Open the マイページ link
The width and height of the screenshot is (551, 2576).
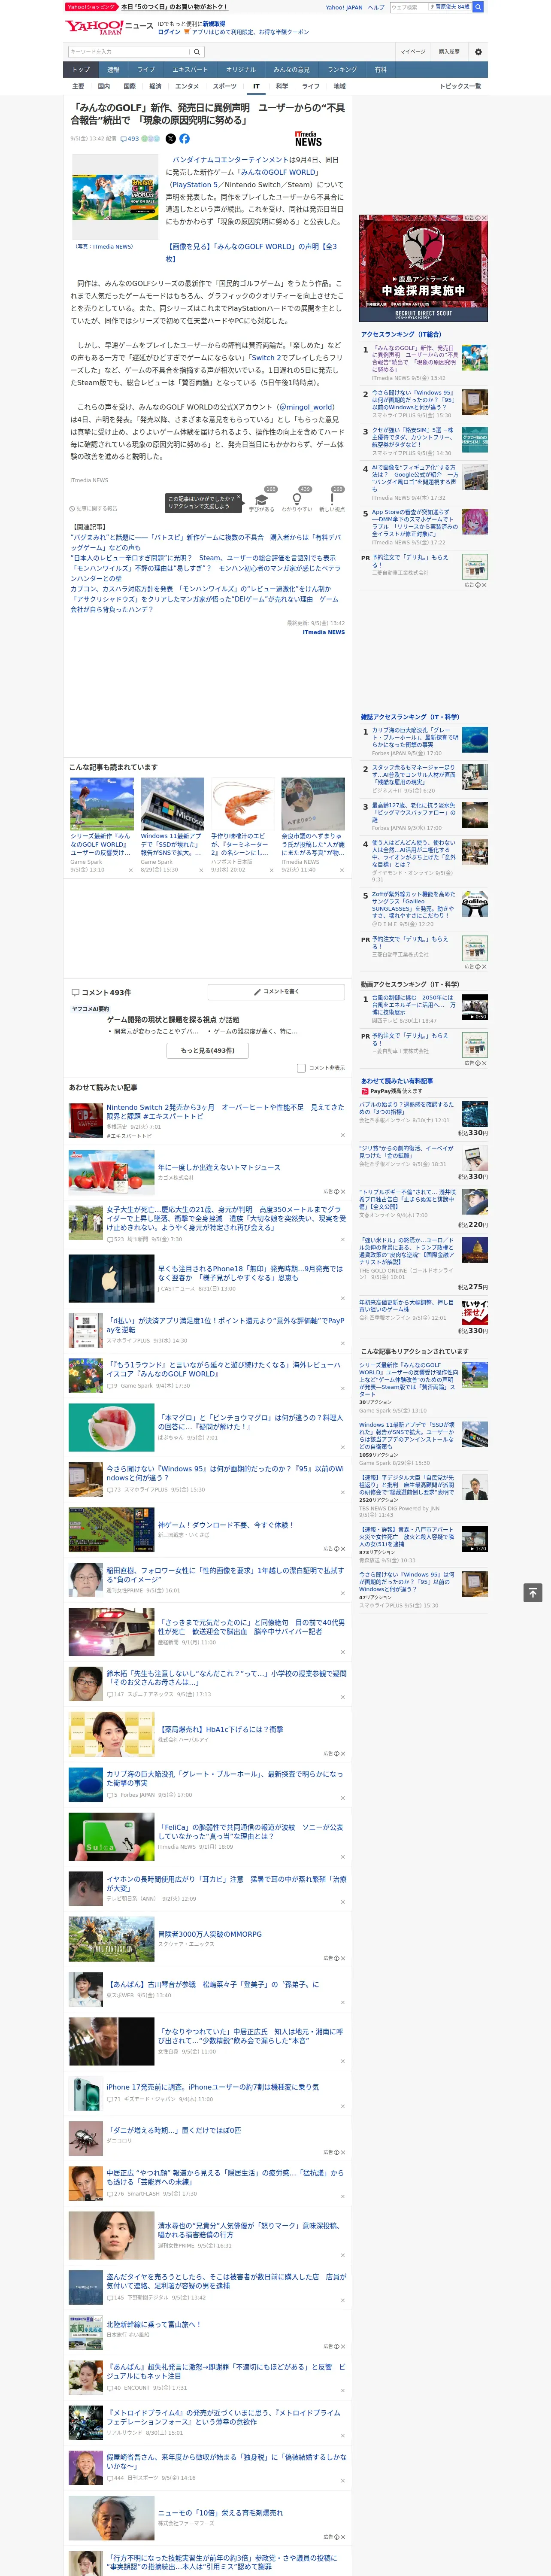[412, 52]
